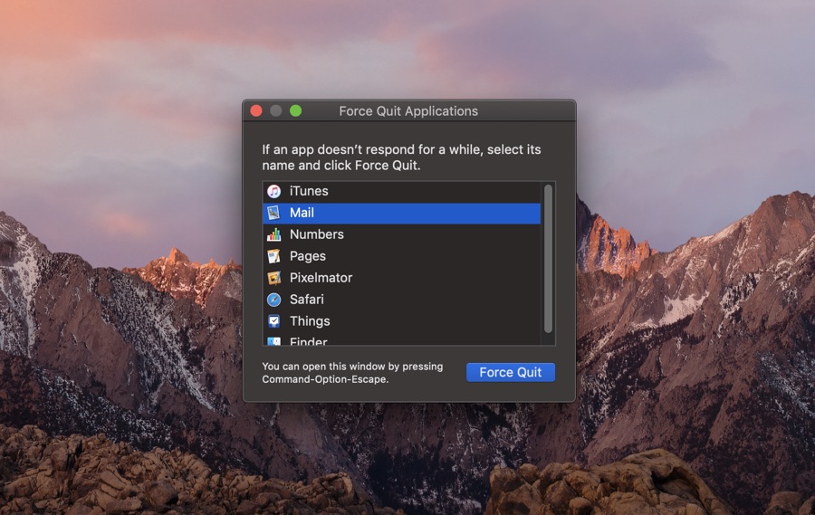Click the iTunes app icon
This screenshot has height=515, width=815.
273,191
